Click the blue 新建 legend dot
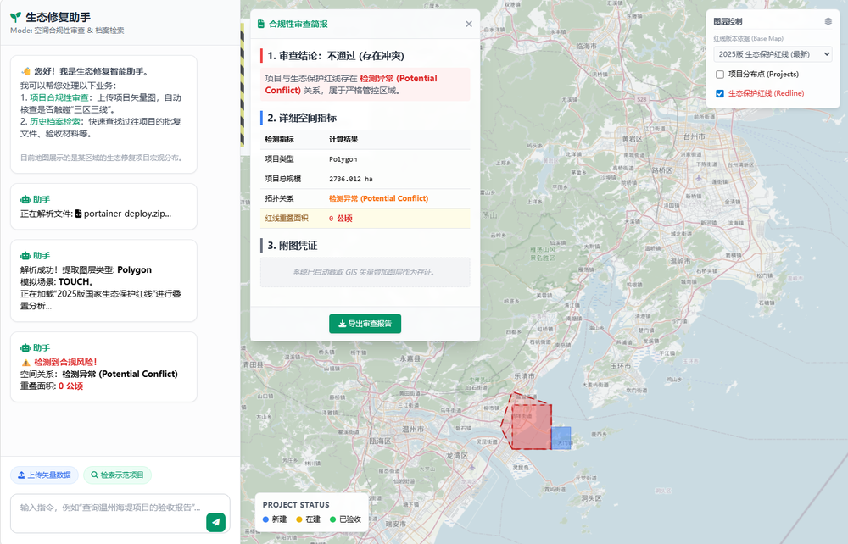 pyautogui.click(x=265, y=519)
